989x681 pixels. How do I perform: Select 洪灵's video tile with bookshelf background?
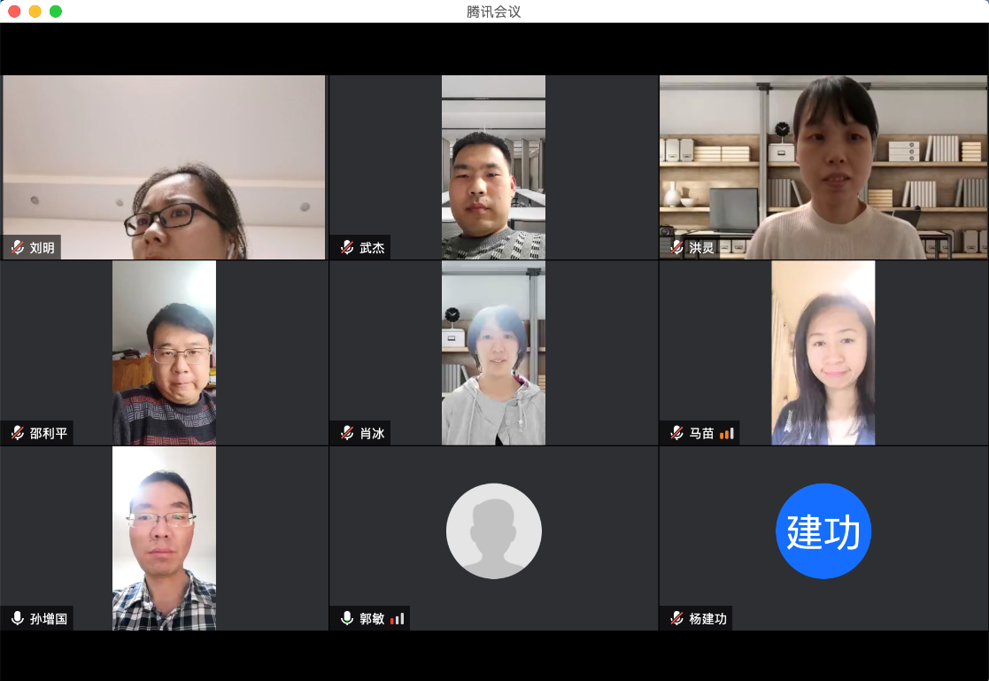pos(823,166)
